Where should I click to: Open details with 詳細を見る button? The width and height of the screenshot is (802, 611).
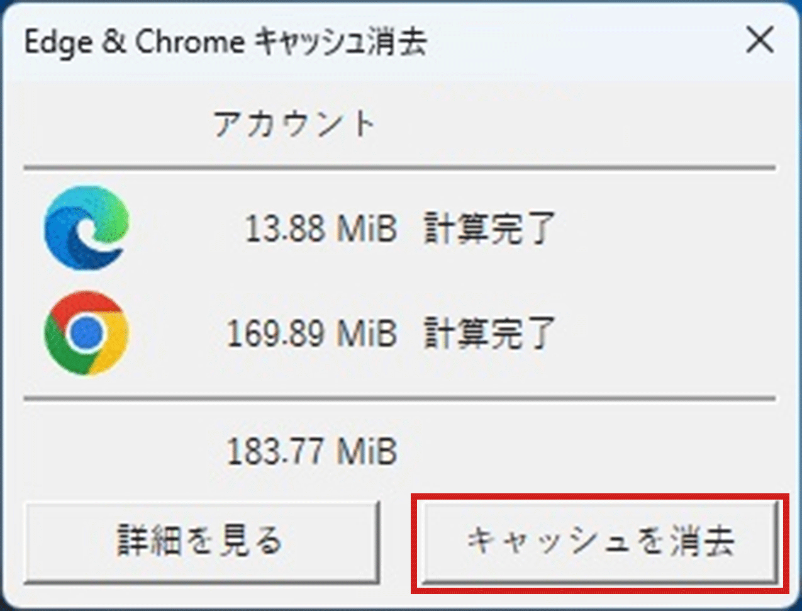201,541
